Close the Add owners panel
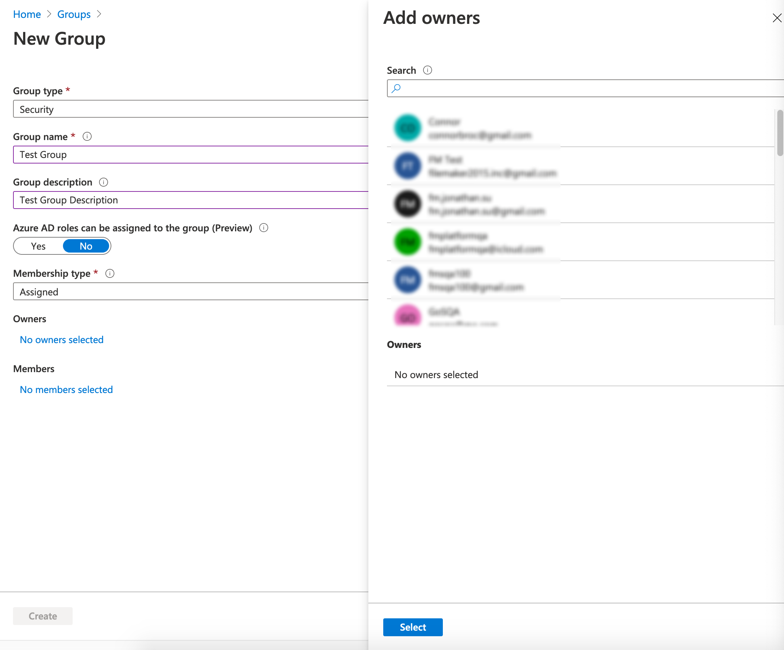 pos(777,18)
